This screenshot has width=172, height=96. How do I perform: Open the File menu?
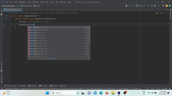(x=7, y=2)
